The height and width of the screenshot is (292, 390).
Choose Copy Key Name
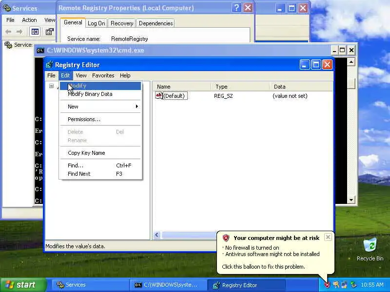tap(100, 153)
